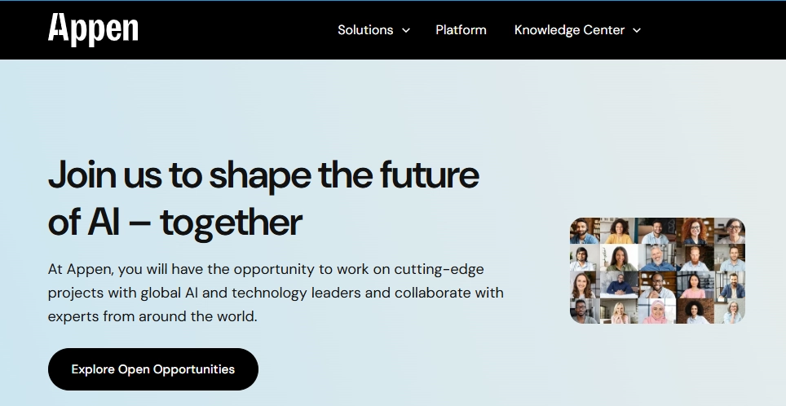Click the woman with black afro hair

click(695, 311)
